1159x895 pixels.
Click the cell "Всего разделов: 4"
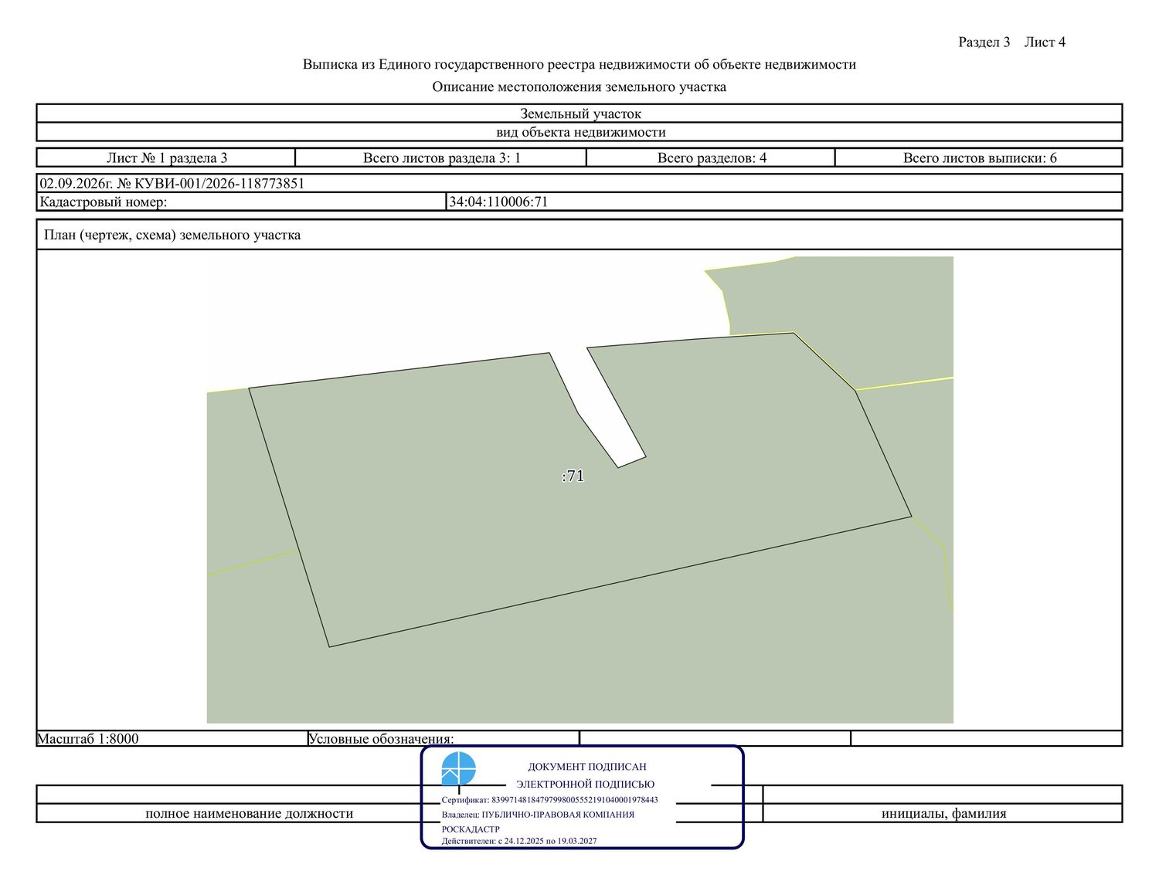tap(712, 158)
